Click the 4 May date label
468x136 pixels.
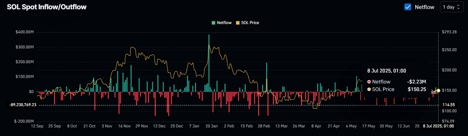point(351,126)
